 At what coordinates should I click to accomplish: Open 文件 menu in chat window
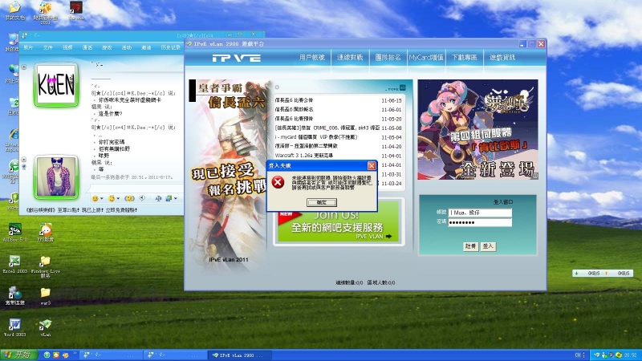coord(48,47)
